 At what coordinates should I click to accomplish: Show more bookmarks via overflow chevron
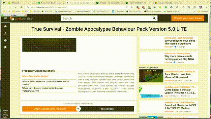(x=194, y=12)
